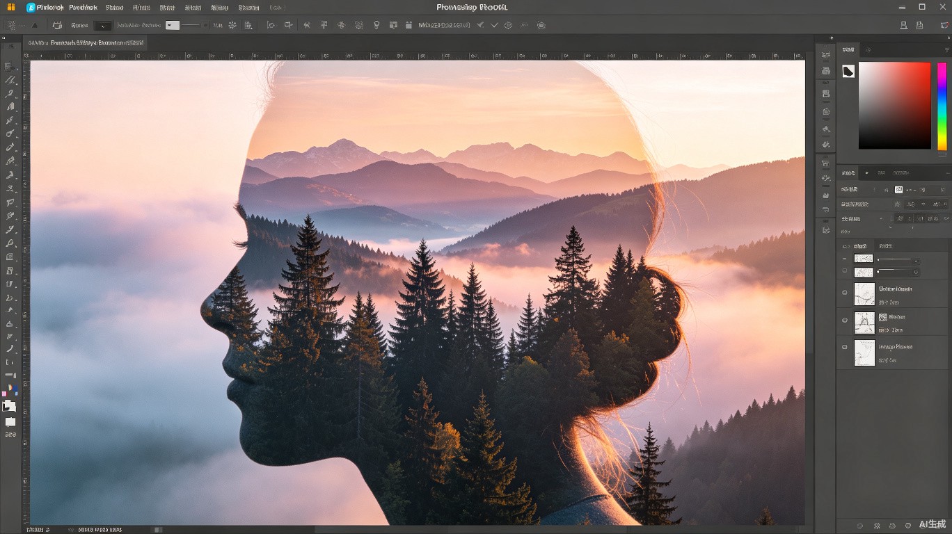The height and width of the screenshot is (534, 952).
Task: Click the topmost icon in the collapsed right panel dock
Action: 826,54
